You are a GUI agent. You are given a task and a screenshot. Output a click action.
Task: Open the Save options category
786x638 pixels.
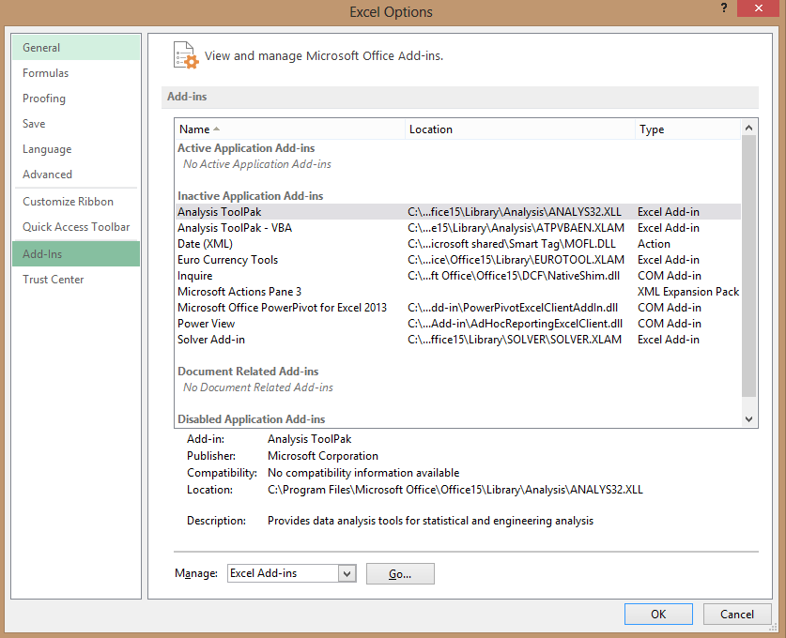point(76,124)
